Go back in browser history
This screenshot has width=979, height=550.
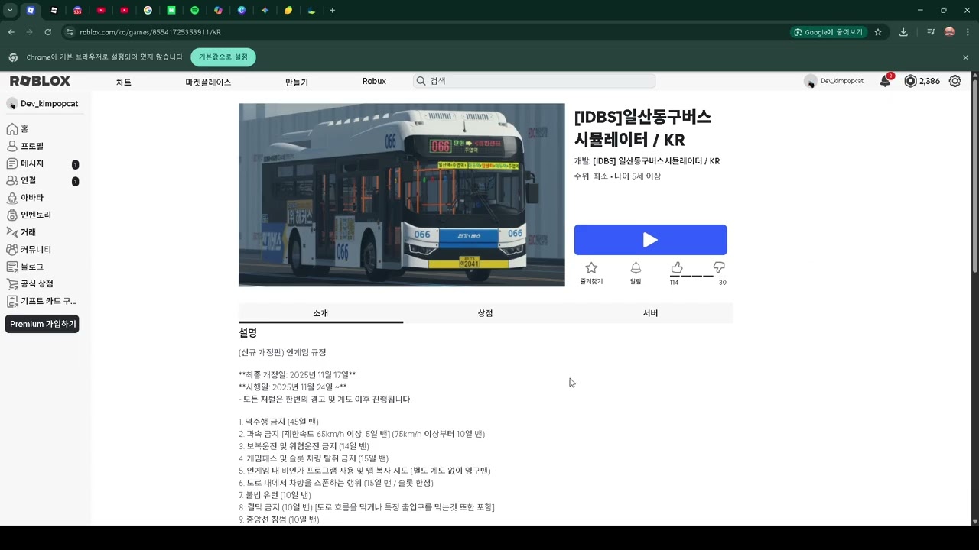tap(11, 32)
